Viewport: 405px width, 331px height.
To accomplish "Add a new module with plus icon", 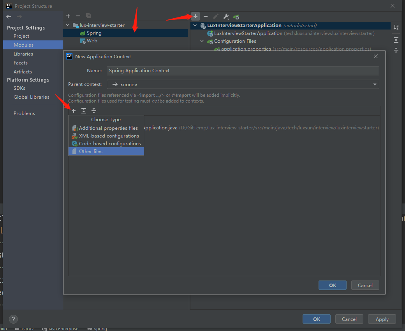I will click(68, 16).
